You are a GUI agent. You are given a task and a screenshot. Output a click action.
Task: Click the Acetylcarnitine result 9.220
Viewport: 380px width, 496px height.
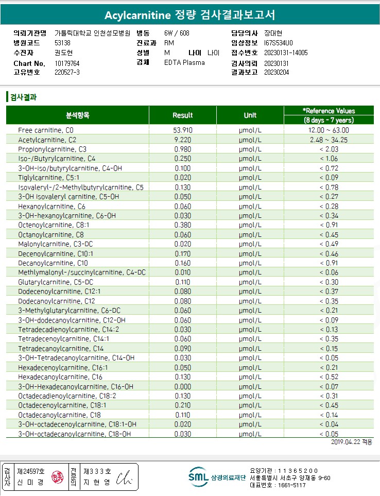[183, 140]
